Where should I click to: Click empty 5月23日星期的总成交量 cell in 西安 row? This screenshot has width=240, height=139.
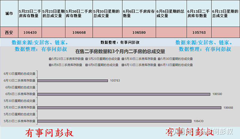pyautogui.click(x=54, y=32)
